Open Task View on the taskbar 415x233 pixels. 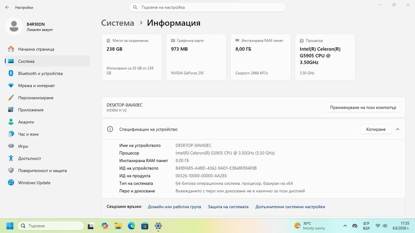click(91, 226)
